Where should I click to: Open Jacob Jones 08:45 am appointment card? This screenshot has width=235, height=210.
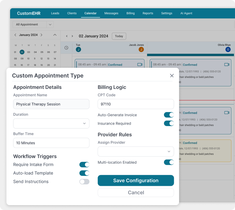pyautogui.click(x=110, y=63)
